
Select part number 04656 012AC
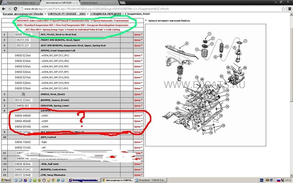click(23, 170)
